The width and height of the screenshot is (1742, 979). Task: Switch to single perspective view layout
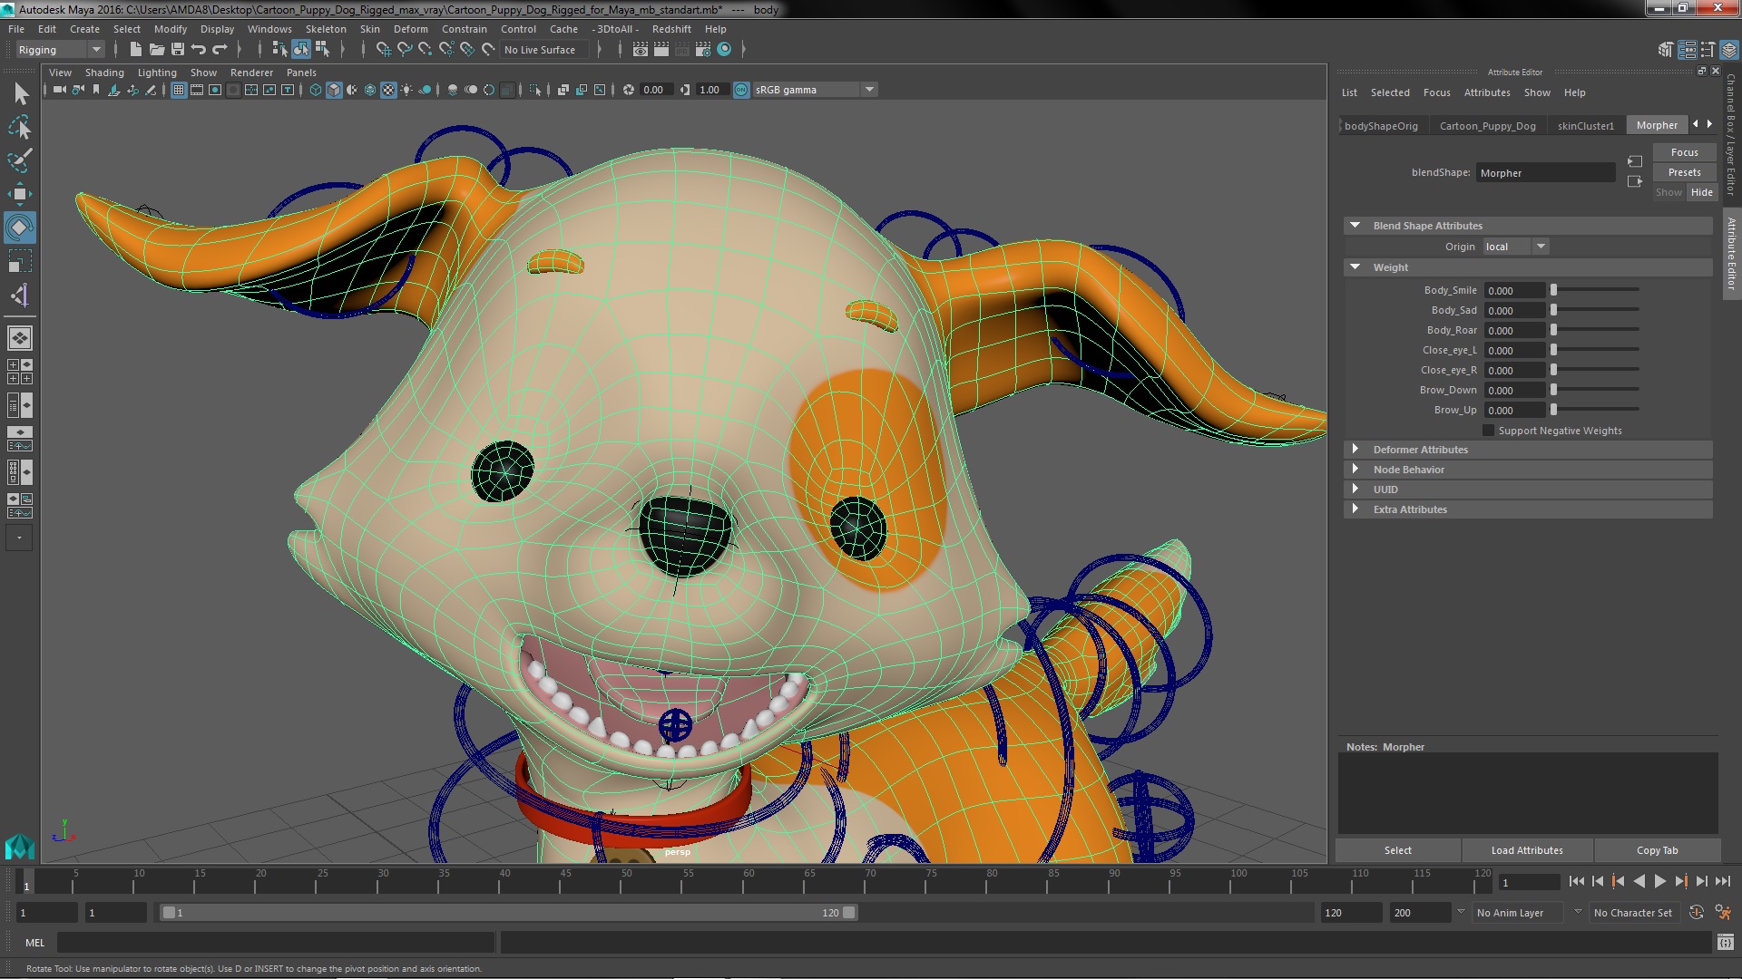(x=20, y=338)
